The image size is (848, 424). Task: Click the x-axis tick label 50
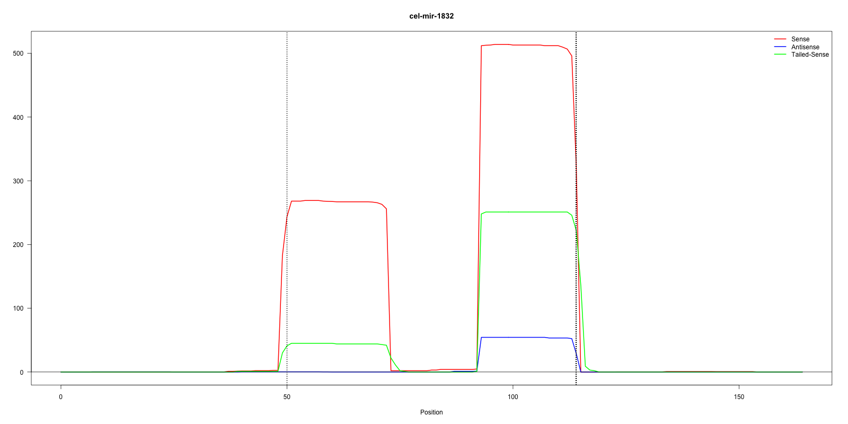(287, 397)
